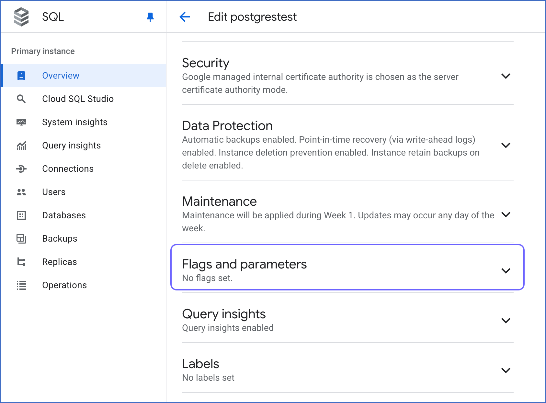Viewport: 546px width, 403px height.
Task: Open the Users page
Action: click(83, 192)
